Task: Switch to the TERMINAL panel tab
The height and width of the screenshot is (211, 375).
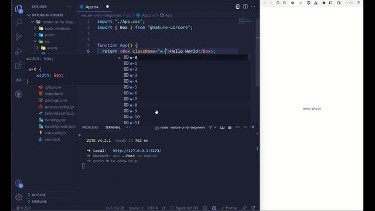Action: pos(112,128)
